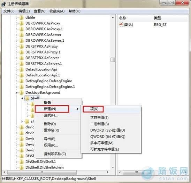191x183 pixels.
Task: Open the 文件(F) menu
Action: pyautogui.click(x=9, y=11)
